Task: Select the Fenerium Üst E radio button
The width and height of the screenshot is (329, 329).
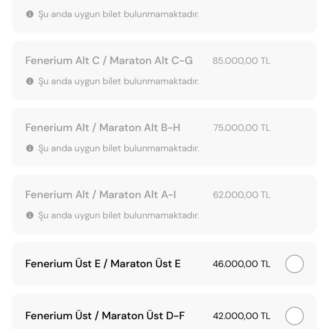Action: tap(294, 264)
